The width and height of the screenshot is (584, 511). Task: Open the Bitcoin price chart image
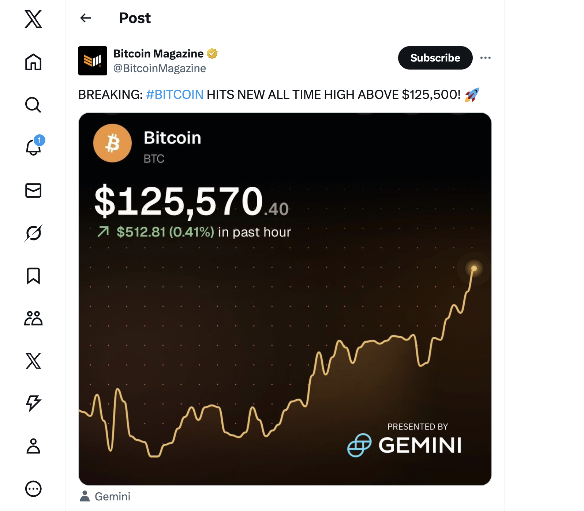tap(285, 299)
